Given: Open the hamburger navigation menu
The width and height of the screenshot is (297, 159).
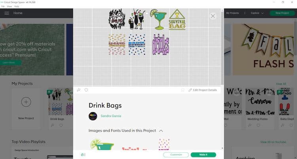Looking at the screenshot, I should coord(7,13).
